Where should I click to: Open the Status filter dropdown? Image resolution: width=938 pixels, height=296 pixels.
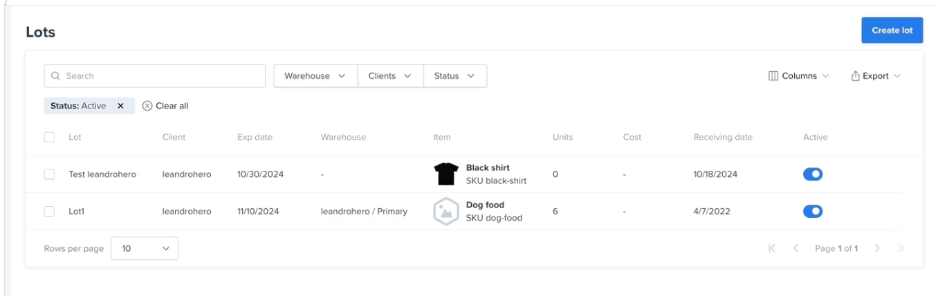coord(454,76)
